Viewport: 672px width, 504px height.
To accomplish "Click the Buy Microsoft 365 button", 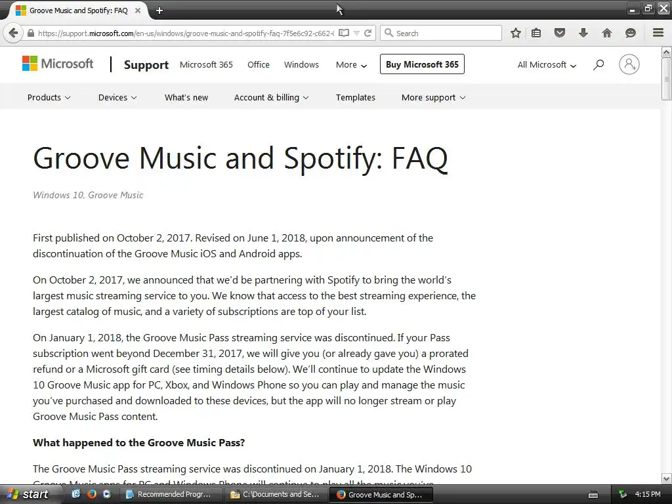I will tap(422, 64).
